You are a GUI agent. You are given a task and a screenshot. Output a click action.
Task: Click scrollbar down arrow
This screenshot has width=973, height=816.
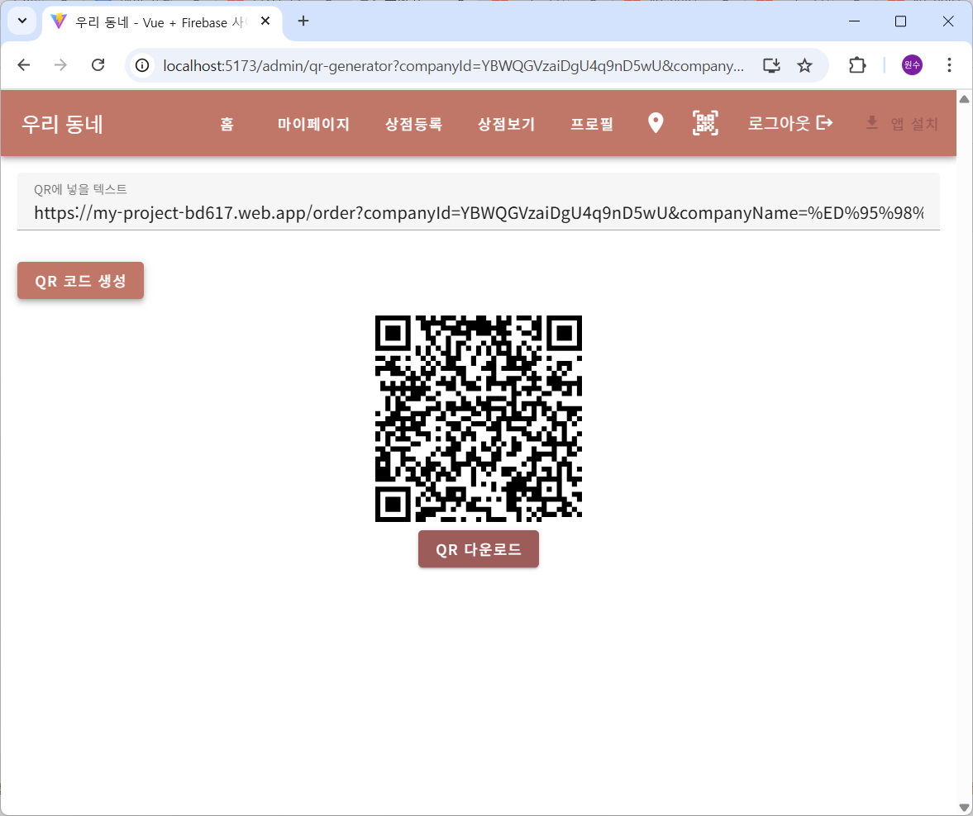964,807
